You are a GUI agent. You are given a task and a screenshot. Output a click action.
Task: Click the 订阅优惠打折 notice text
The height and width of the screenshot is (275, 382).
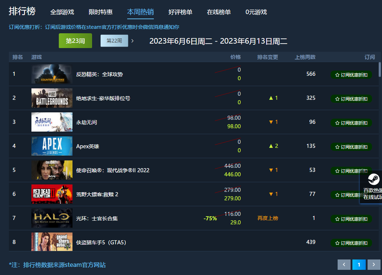94,27
